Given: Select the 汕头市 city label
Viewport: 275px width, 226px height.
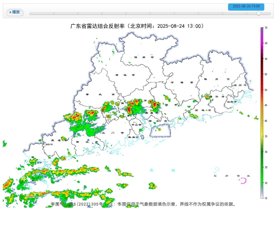Looking at the screenshot, I should 232,102.
